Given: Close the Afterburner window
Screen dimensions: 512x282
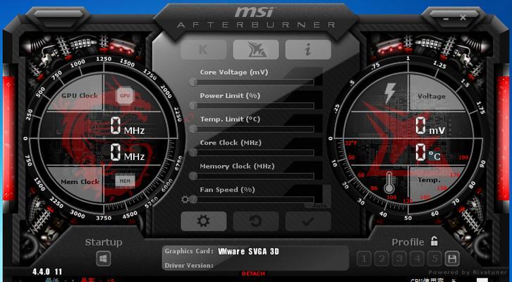Looking at the screenshot, I should point(463,18).
